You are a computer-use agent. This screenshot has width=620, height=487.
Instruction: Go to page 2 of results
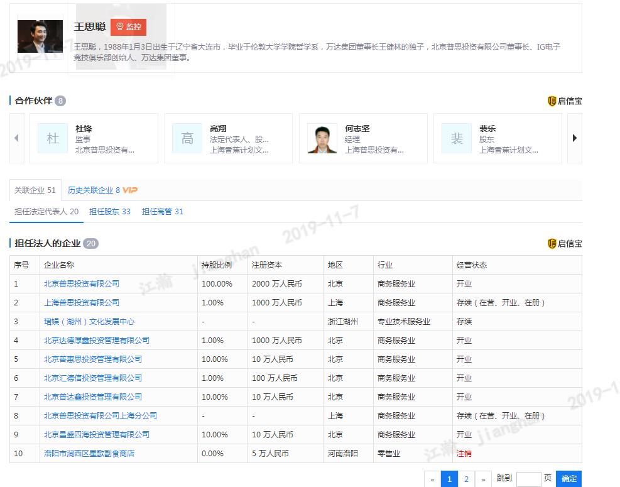[466, 479]
